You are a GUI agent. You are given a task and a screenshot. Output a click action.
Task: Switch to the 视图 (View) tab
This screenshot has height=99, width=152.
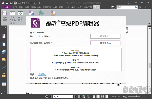(61, 7)
